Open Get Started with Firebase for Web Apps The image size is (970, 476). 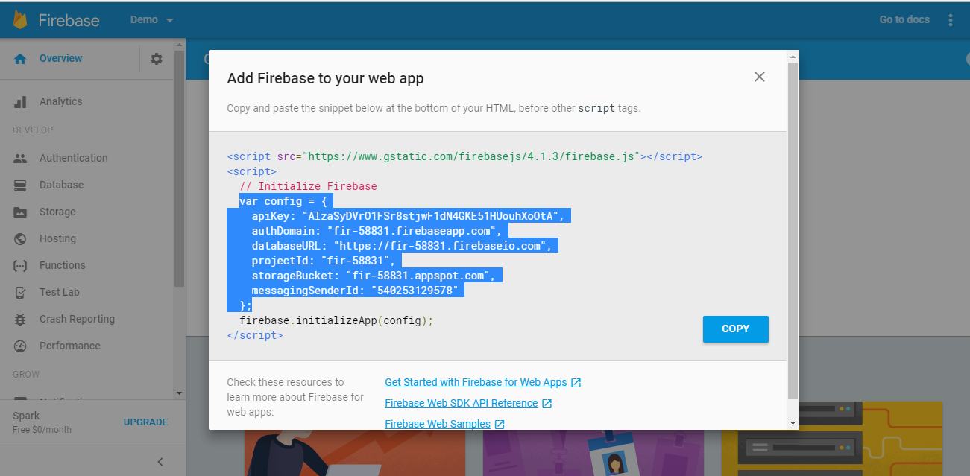pos(476,382)
